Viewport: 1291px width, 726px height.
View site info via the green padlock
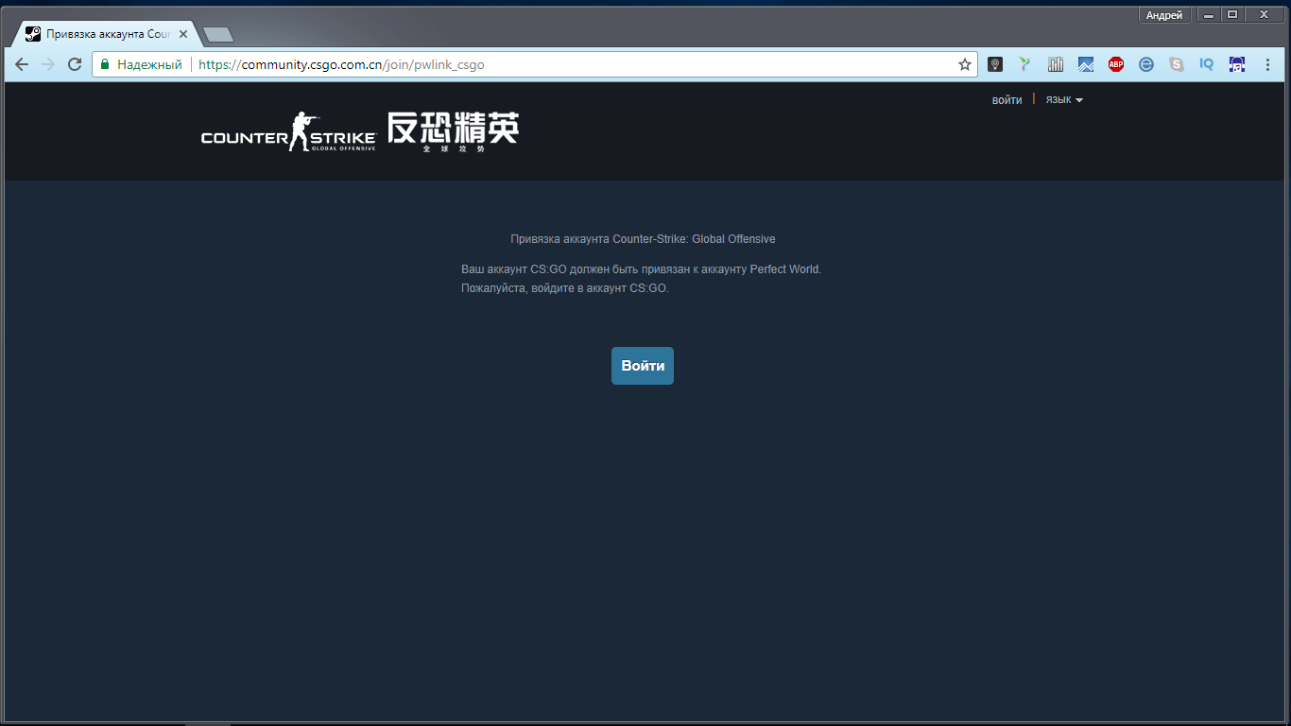pos(105,64)
